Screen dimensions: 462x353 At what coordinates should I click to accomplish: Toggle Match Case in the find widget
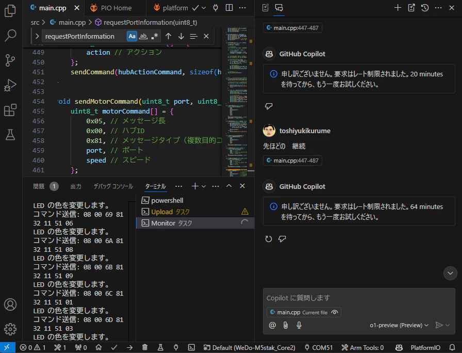pyautogui.click(x=131, y=36)
